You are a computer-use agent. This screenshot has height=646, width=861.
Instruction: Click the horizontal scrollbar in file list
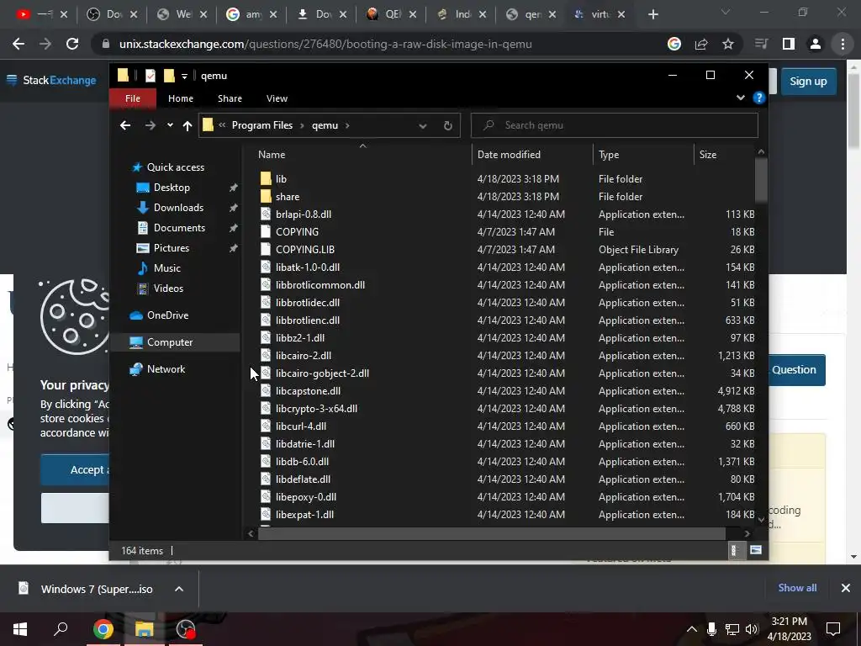click(491, 533)
